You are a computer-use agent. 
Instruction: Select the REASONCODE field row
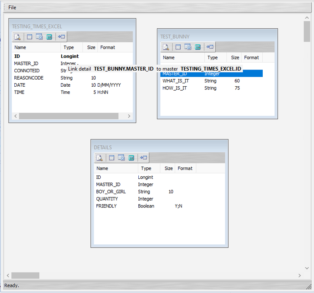(72, 78)
